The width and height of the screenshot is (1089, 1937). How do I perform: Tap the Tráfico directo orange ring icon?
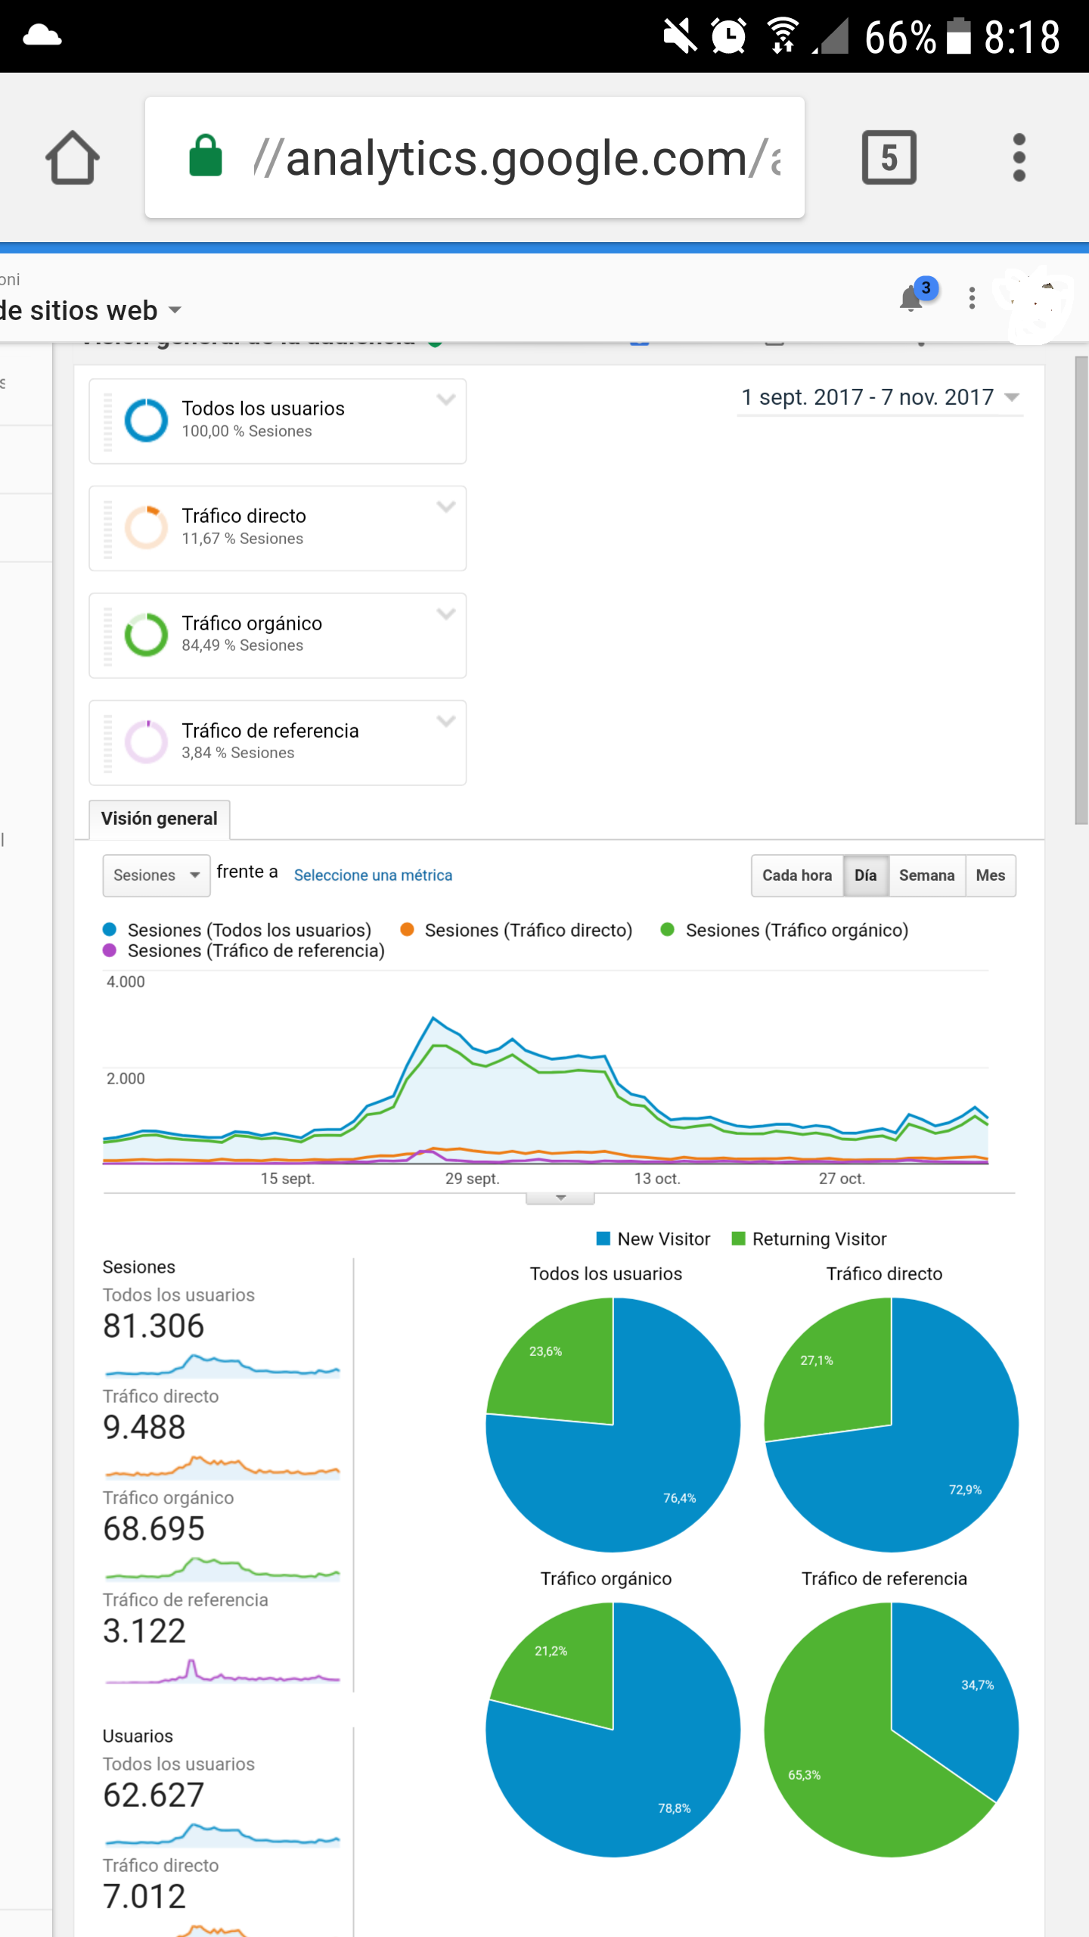coord(145,527)
